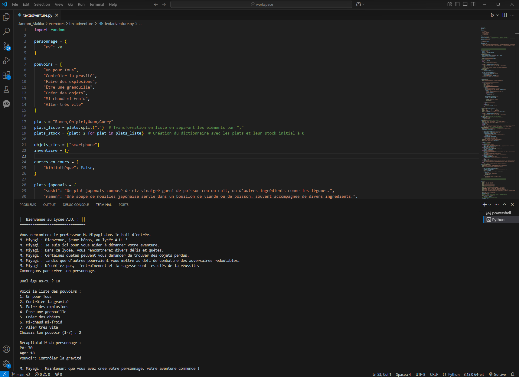Click the main branch indicator

[x=18, y=374]
